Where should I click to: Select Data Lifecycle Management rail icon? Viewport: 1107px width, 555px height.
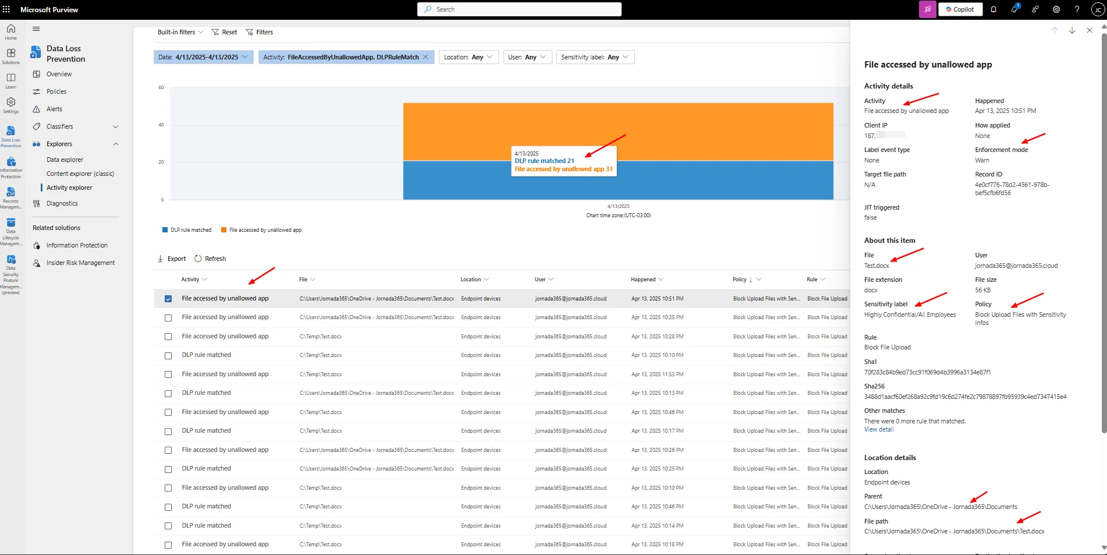[x=10, y=232]
